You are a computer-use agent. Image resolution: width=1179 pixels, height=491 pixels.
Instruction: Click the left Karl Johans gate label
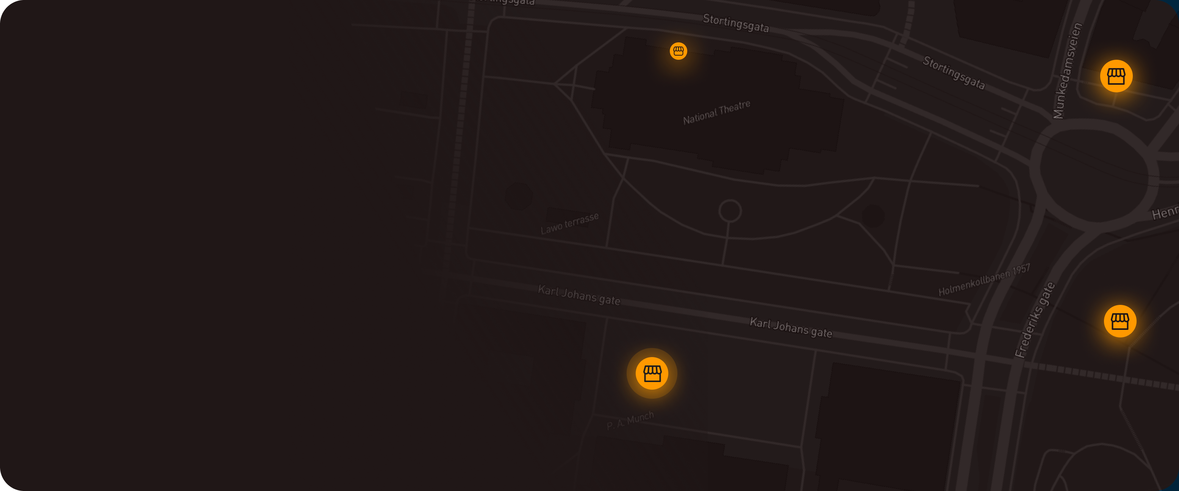[579, 295]
